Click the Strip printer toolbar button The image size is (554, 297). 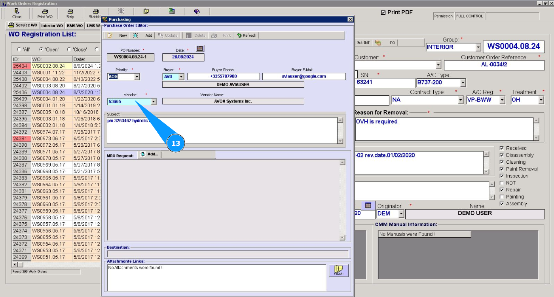70,13
